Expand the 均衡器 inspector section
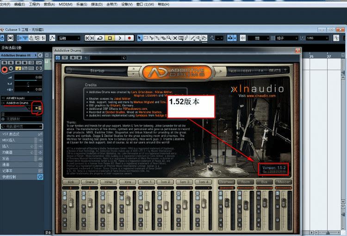 (x=21, y=152)
